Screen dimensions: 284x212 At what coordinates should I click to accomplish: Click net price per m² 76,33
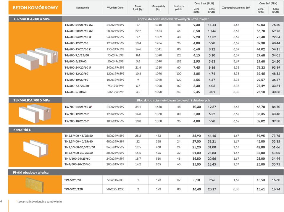click(261, 67)
